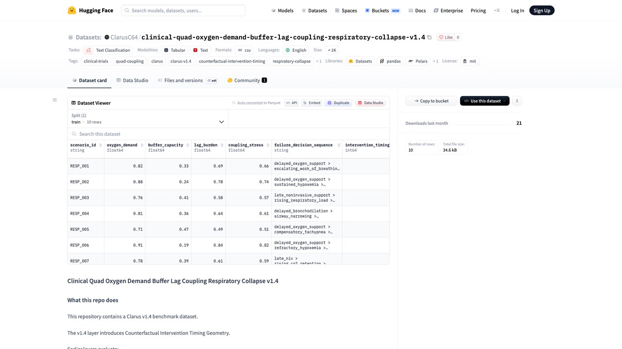Click the Duplicate button in viewer
622x349 pixels.
click(338, 103)
